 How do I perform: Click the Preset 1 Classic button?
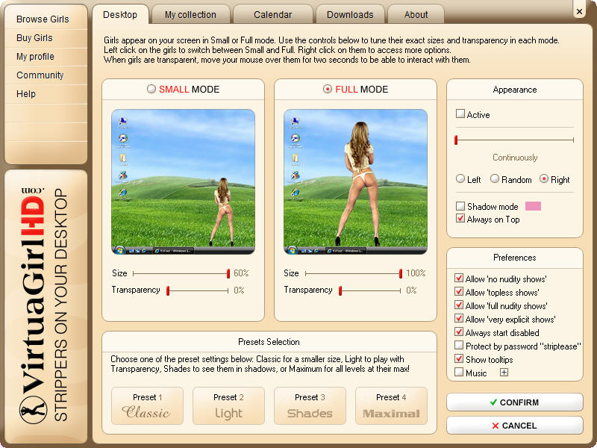[x=147, y=405]
